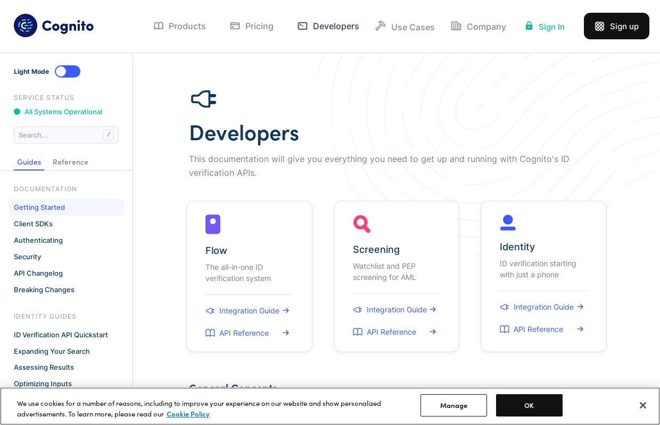Viewport: 660px width, 425px height.
Task: Open the Cookie Policy link
Action: point(188,414)
